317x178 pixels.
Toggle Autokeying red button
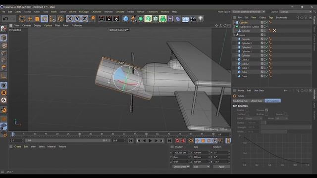183,140
